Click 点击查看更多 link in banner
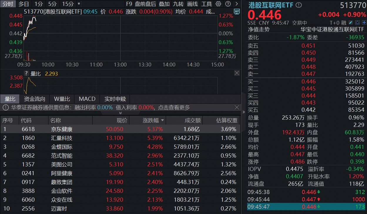Screen dimensions: 367x214 tap(174, 108)
